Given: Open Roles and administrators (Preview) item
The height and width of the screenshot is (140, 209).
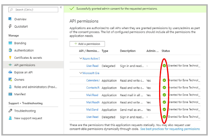Looking at the screenshot, I should pyautogui.click(x=36, y=87).
